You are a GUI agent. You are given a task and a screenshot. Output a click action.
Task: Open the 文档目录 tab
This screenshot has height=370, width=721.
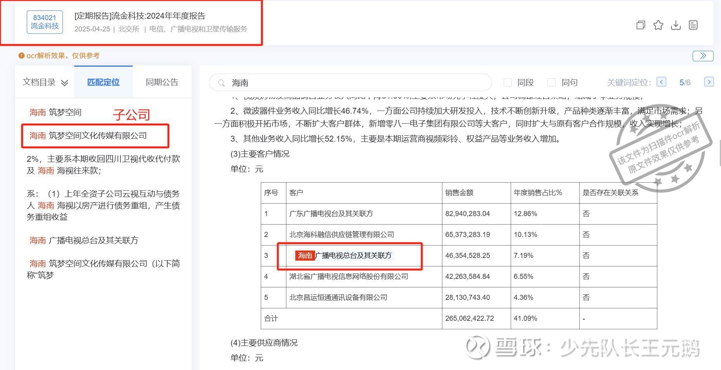(39, 82)
